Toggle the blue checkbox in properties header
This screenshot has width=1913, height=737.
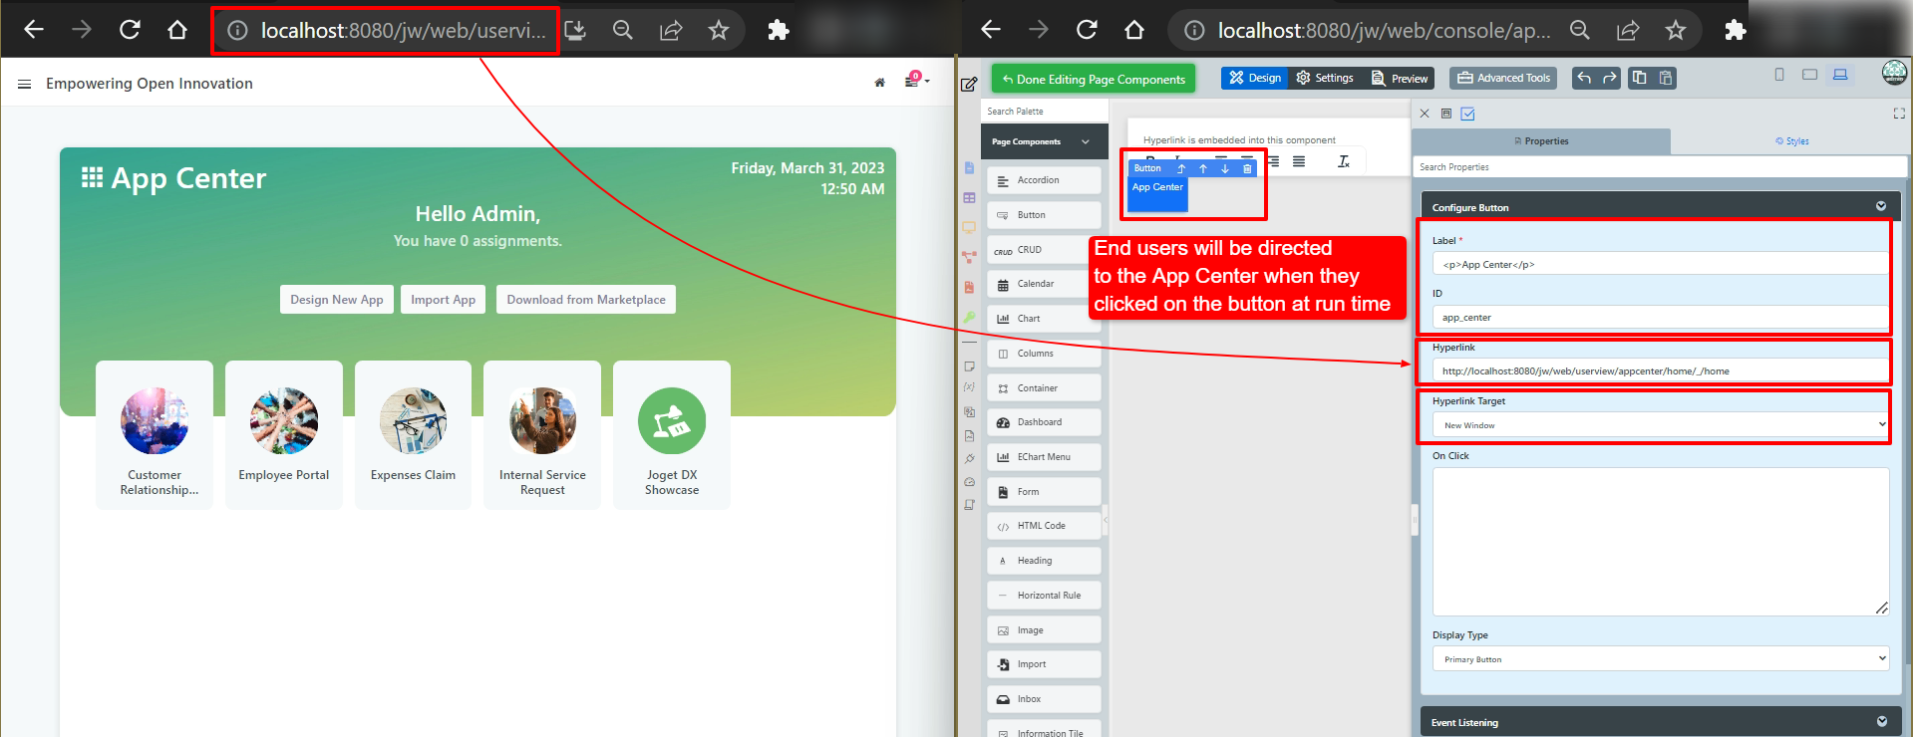point(1467,114)
